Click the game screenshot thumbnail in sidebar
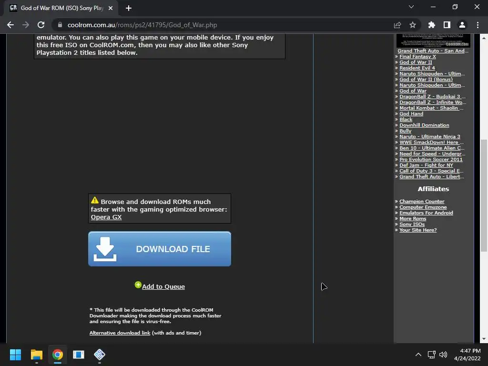This screenshot has width=488, height=366. tap(433, 41)
